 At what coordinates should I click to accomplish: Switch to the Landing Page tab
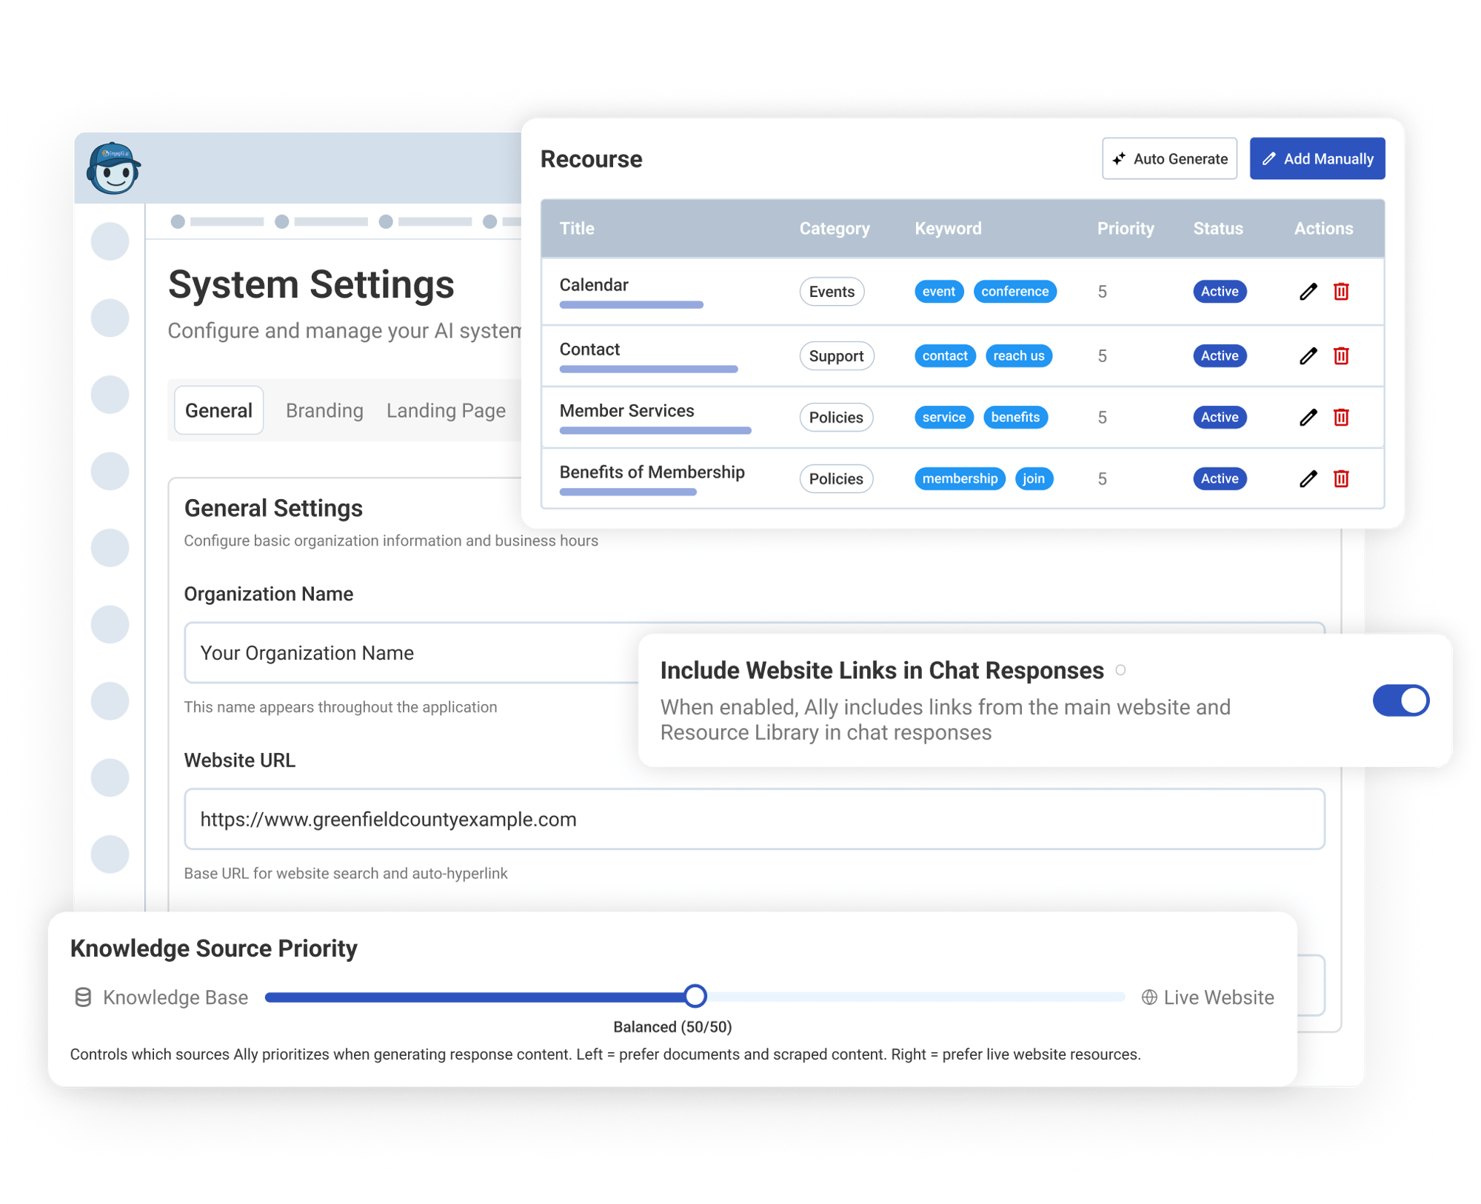tap(446, 410)
